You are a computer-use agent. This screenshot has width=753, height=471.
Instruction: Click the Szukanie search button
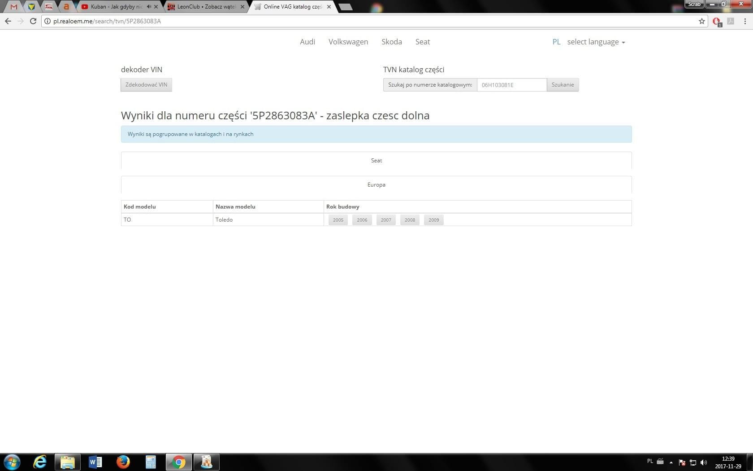pyautogui.click(x=563, y=85)
